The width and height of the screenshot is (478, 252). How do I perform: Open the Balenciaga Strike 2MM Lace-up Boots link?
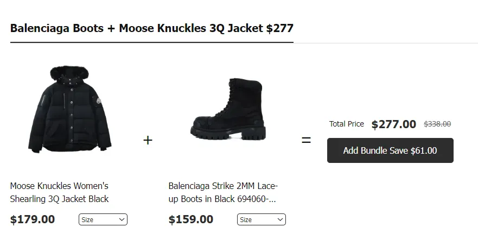tap(222, 192)
